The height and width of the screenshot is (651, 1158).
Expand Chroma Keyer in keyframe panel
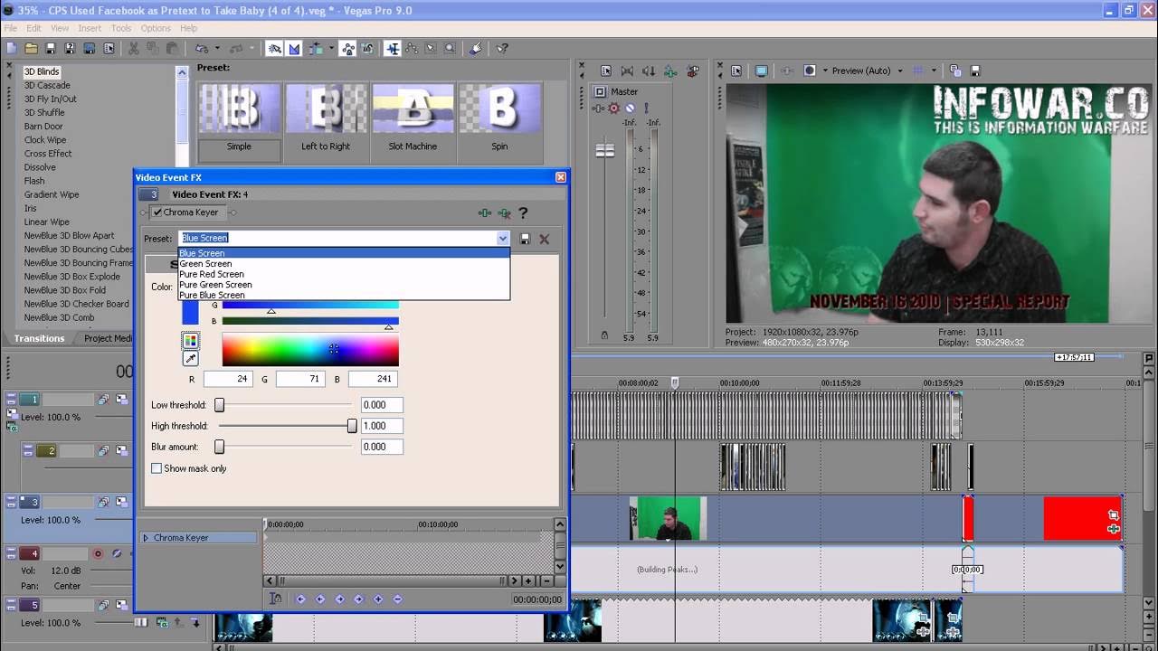pos(146,538)
